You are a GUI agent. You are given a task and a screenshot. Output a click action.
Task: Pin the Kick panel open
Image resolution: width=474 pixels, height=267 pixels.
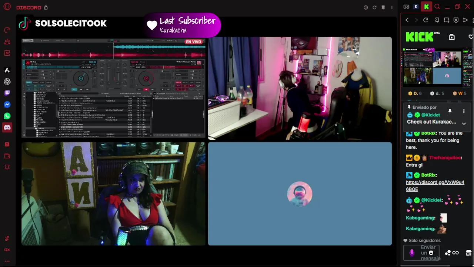pyautogui.click(x=437, y=20)
